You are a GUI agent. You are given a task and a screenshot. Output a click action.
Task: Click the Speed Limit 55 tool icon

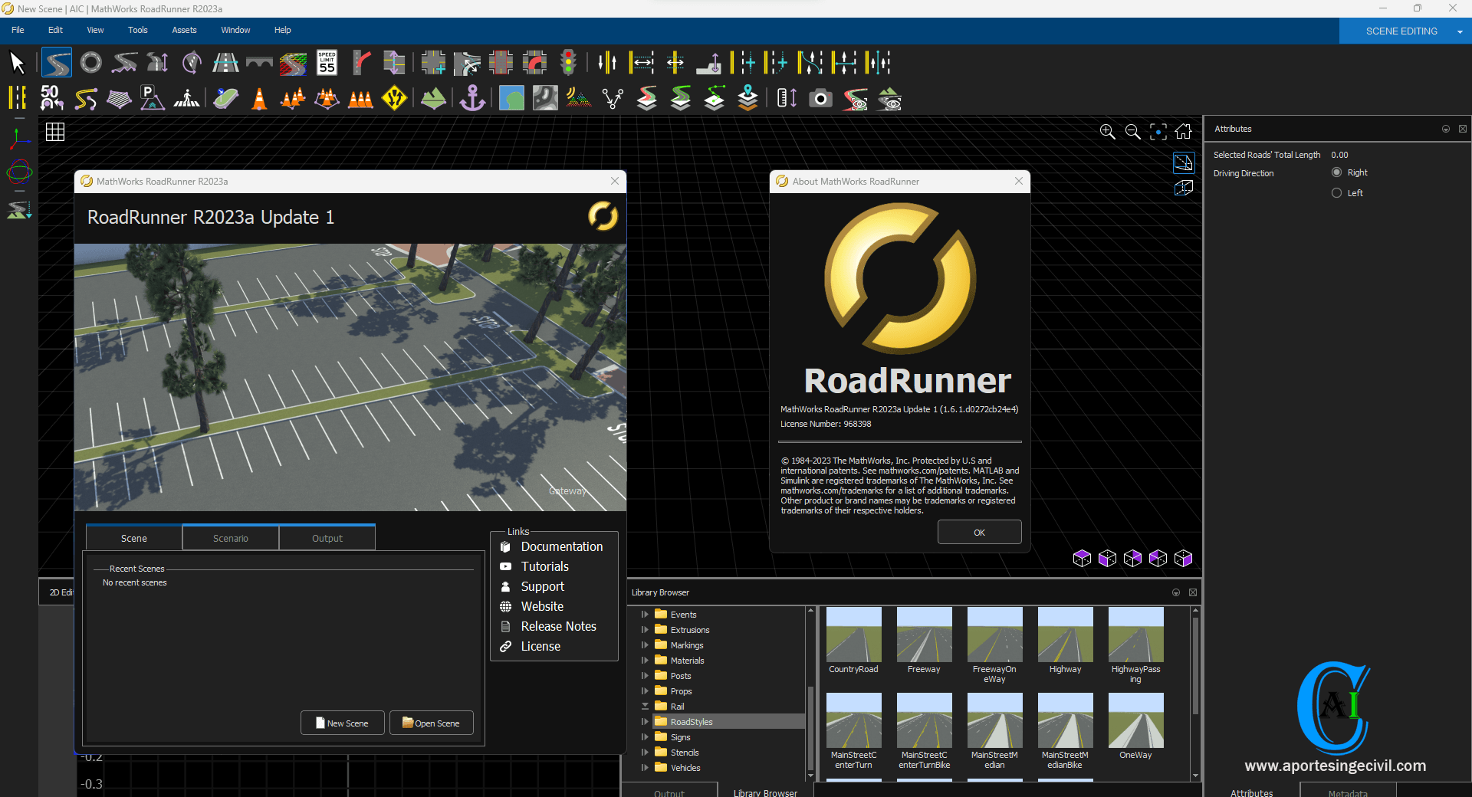[327, 63]
